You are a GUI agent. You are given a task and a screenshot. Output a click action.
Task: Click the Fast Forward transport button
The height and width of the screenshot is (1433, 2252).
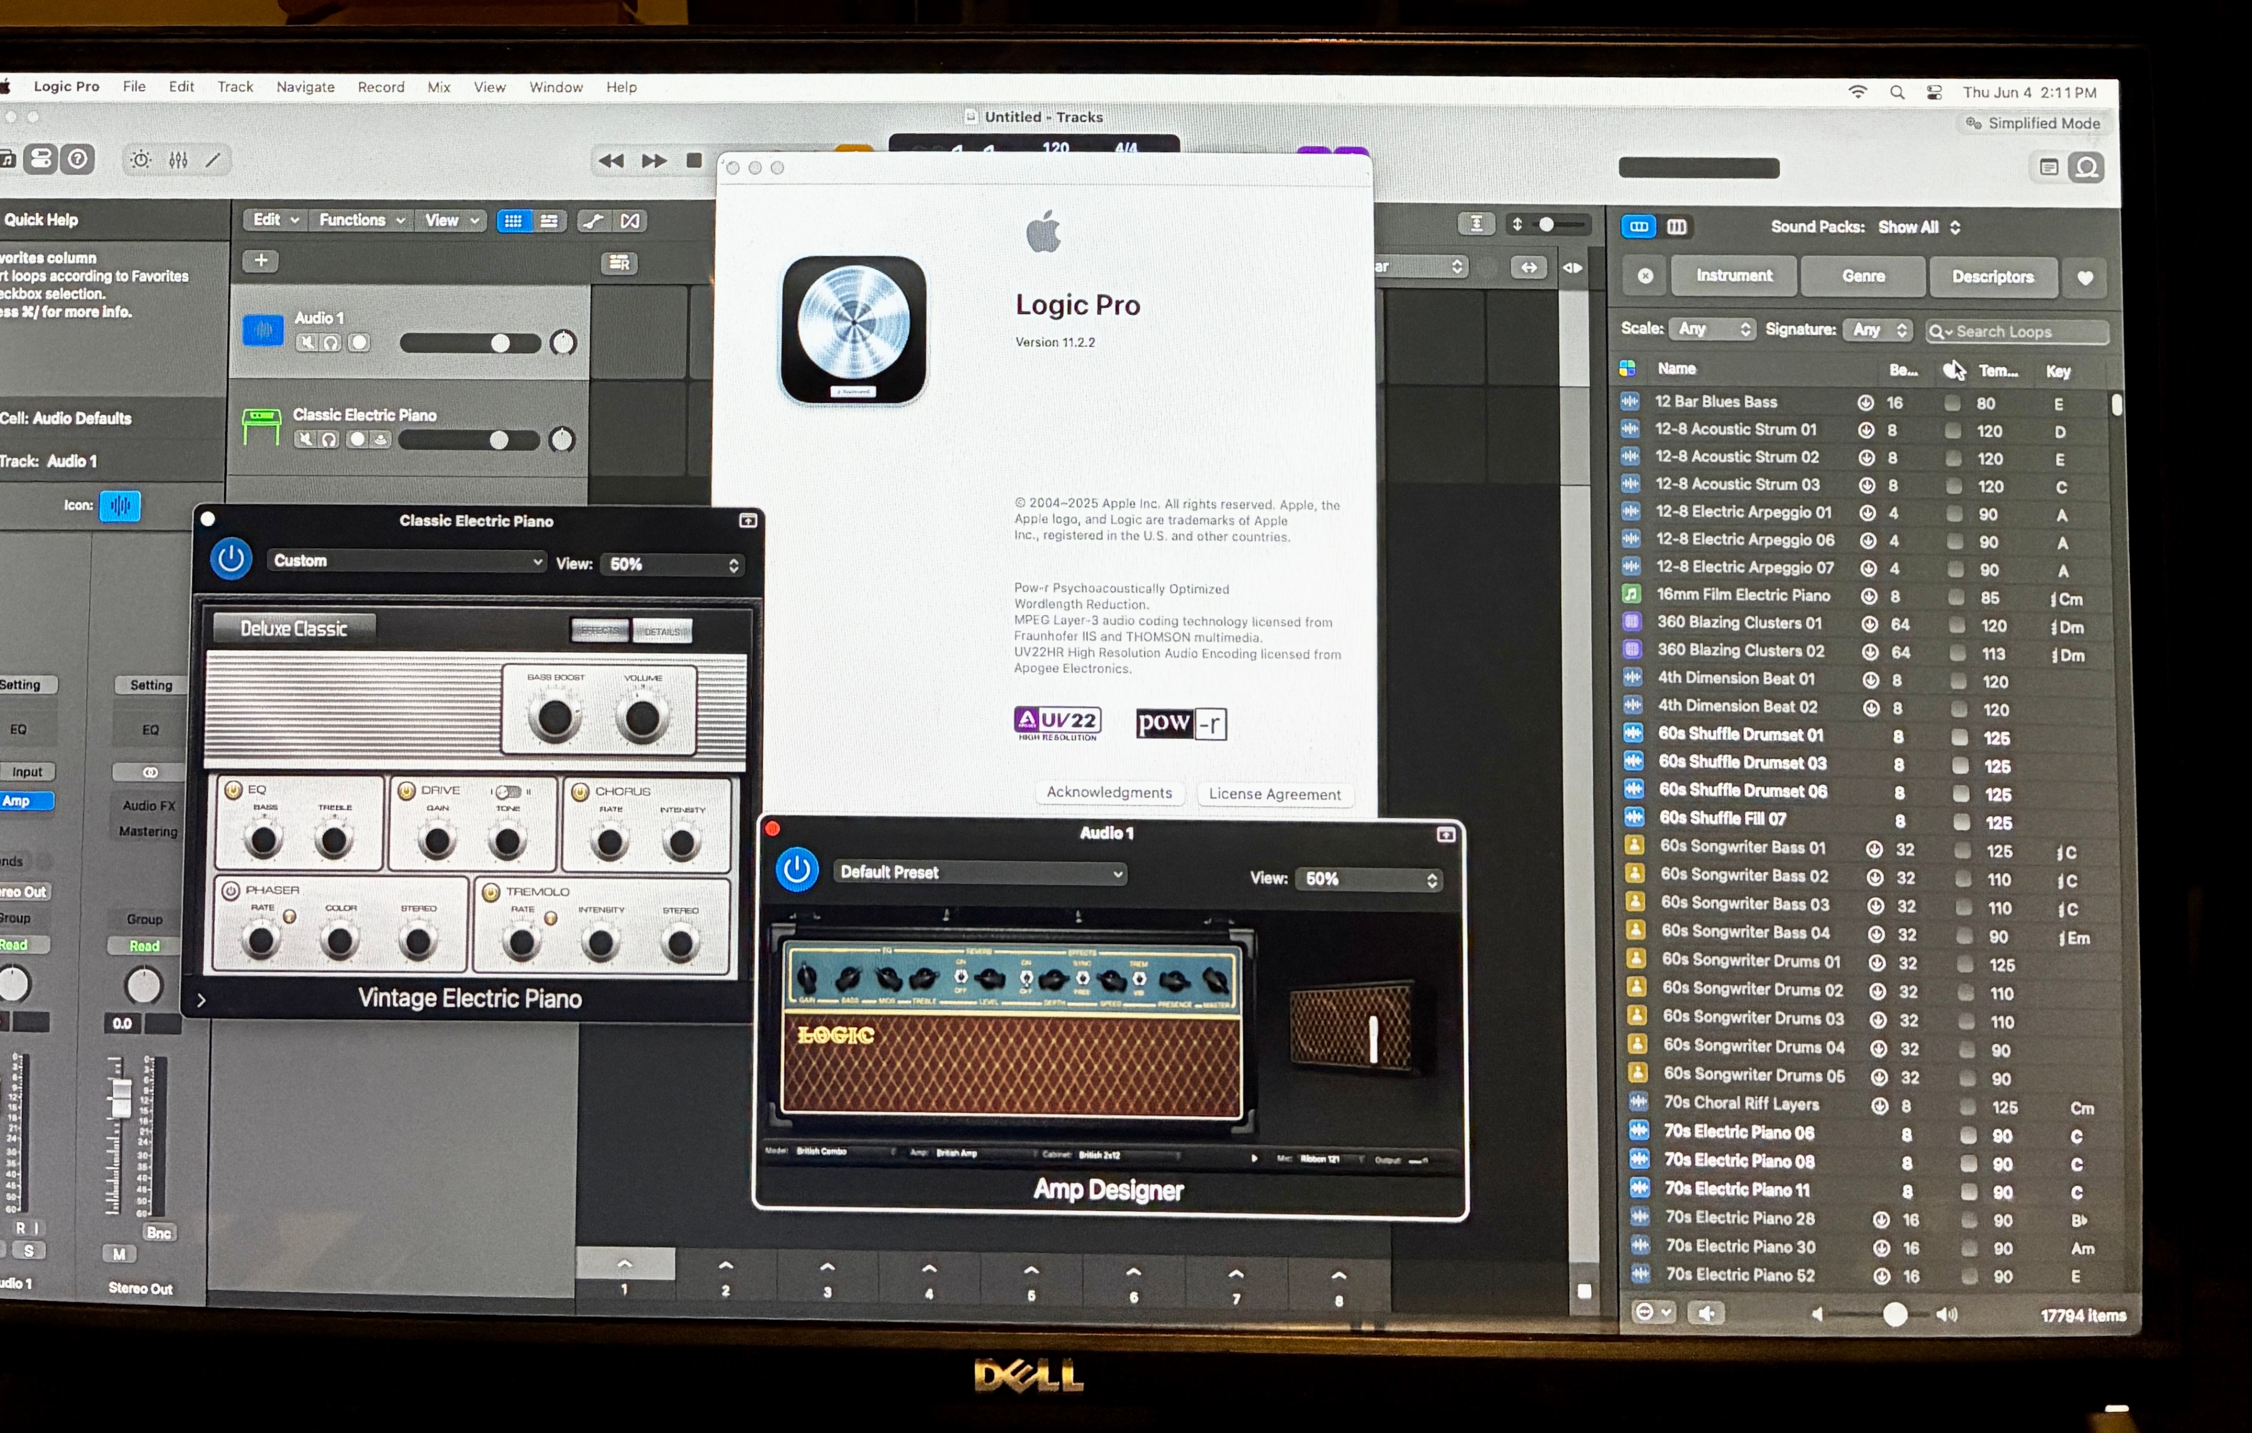(654, 161)
